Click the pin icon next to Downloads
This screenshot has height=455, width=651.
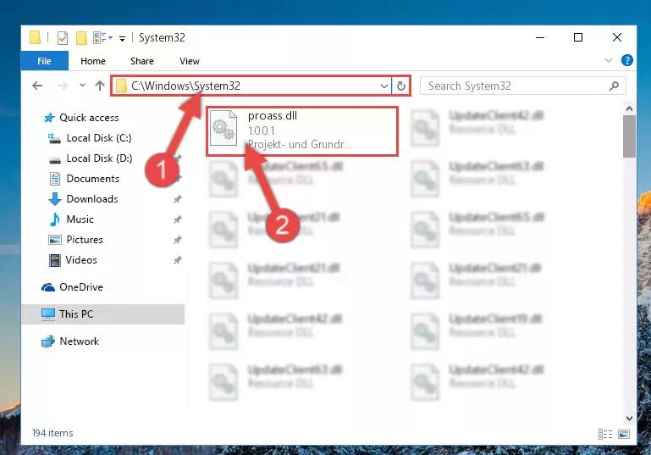click(178, 199)
